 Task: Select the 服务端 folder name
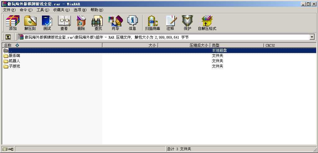(14, 56)
